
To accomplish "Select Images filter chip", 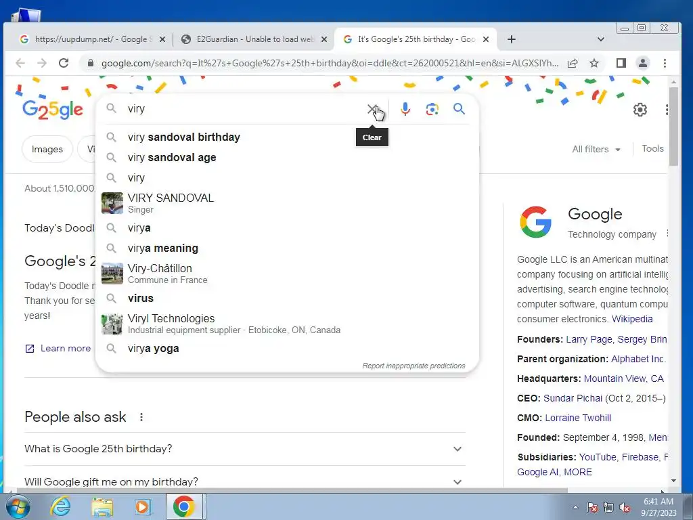I will (x=47, y=150).
